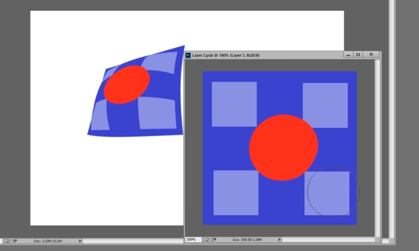Viewport: 419px width, 251px height.
Task: Maximize the Layer 2.psb window
Action: (x=358, y=55)
